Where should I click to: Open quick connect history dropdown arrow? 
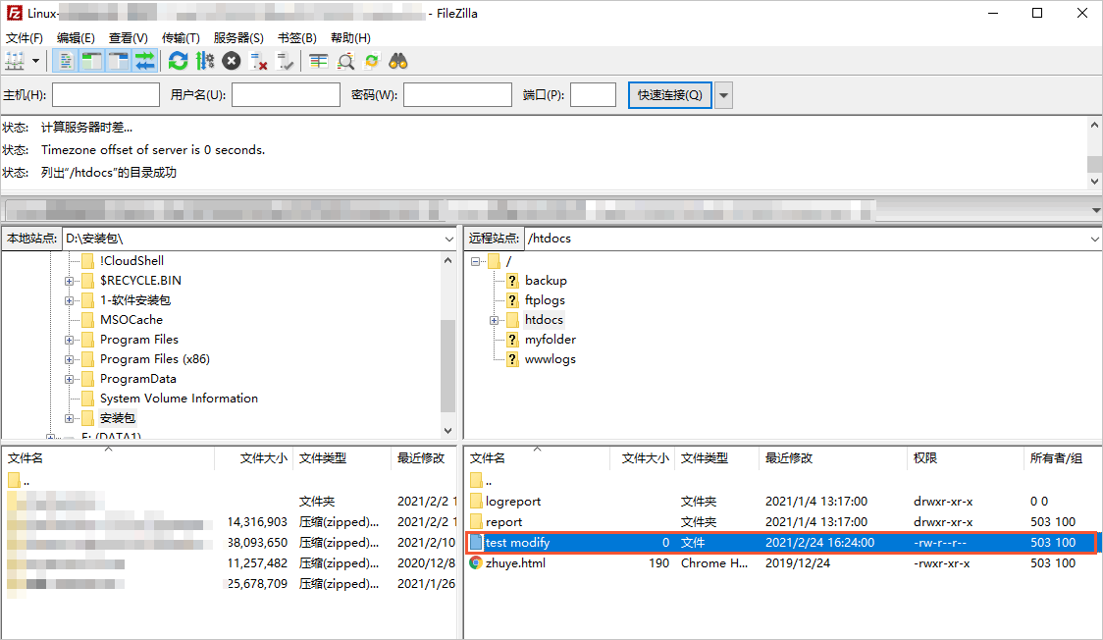(723, 95)
